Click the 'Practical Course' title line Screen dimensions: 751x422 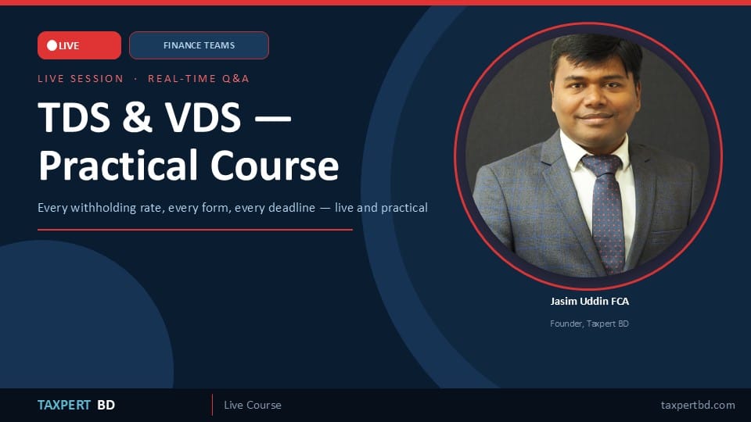coord(189,166)
